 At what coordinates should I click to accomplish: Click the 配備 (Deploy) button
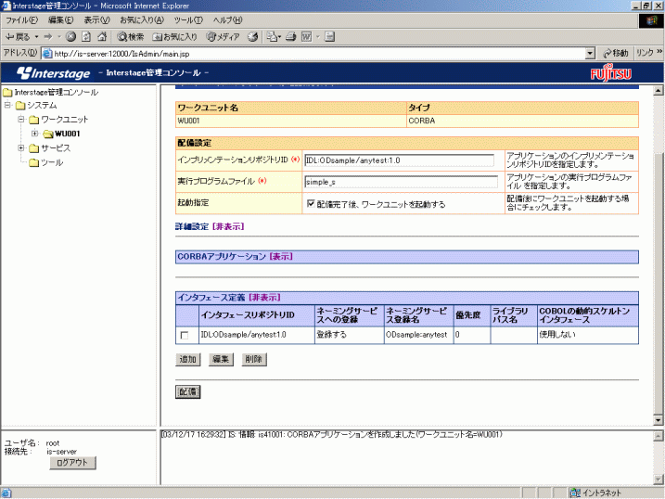pos(188,391)
